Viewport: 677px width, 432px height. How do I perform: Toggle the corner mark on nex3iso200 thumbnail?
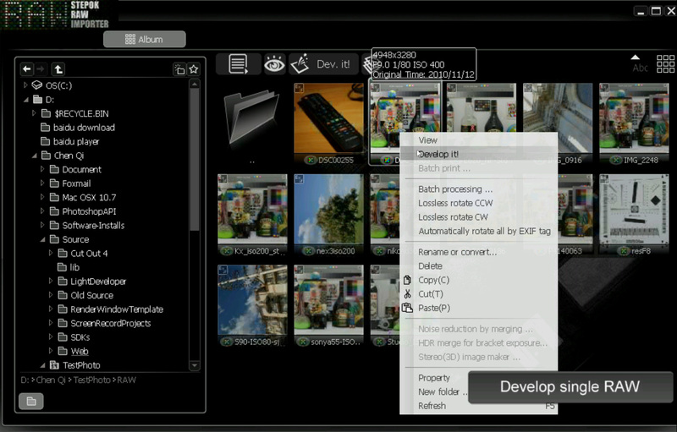coord(299,179)
